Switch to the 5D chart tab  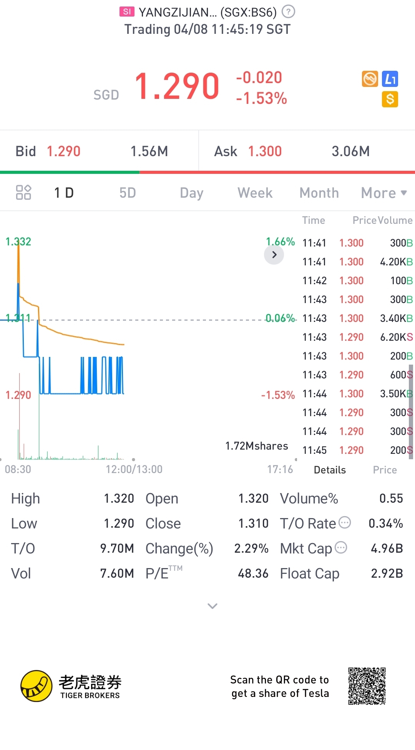click(128, 193)
